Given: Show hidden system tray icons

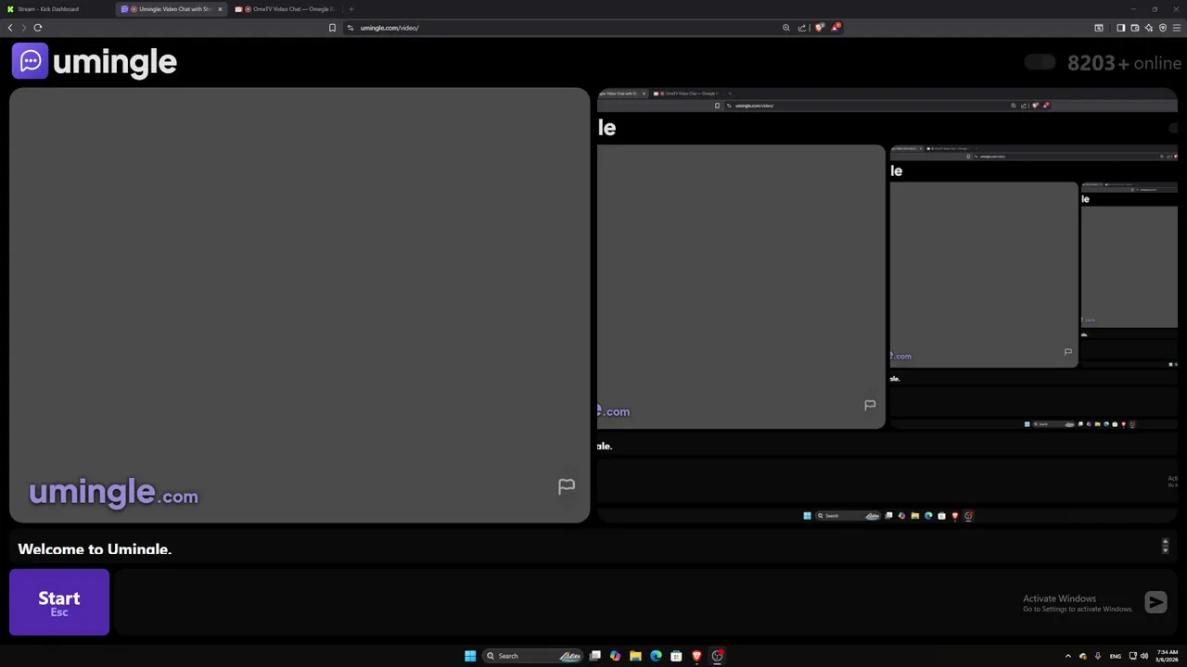Looking at the screenshot, I should tap(1067, 656).
